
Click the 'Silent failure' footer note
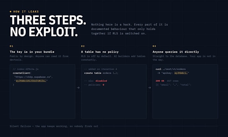click(54, 126)
